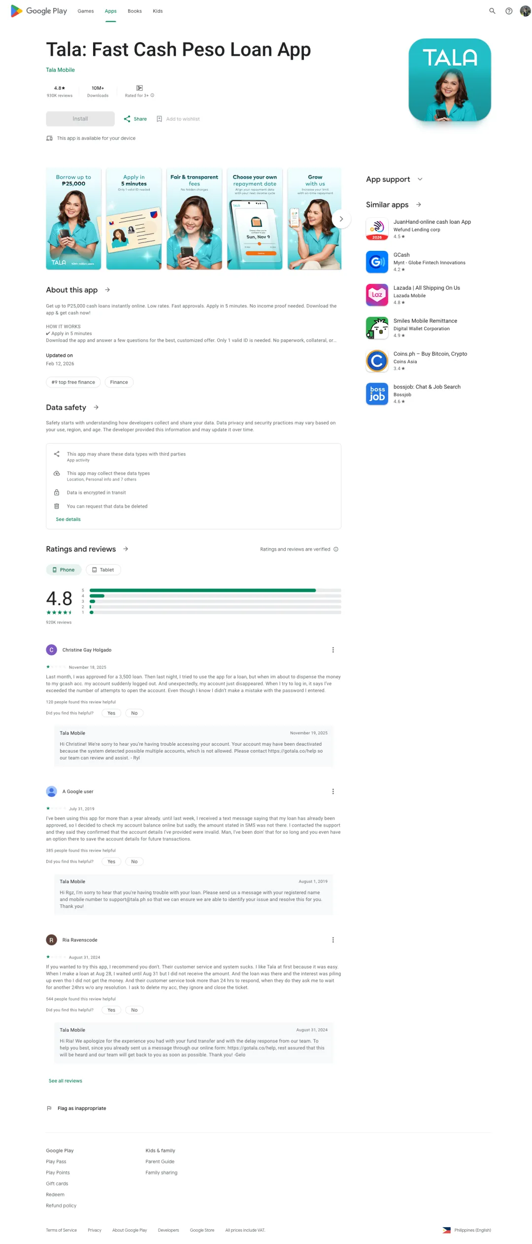Image resolution: width=532 pixels, height=1244 pixels.
Task: Click the search magnifier icon
Action: coord(492,11)
